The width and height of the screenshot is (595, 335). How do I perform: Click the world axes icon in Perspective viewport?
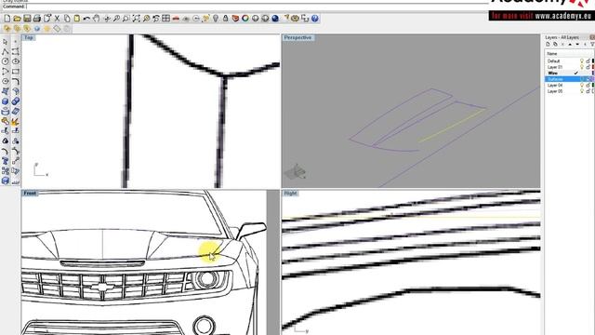[296, 172]
